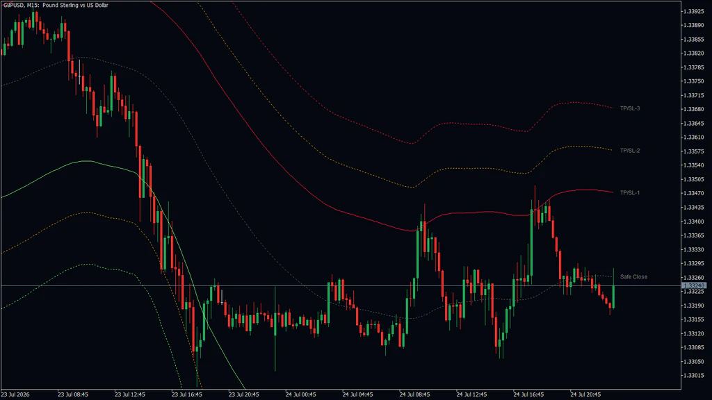Click the 23 Jul 16:45 time label
Image resolution: width=712 pixels, height=400 pixels.
[187, 394]
